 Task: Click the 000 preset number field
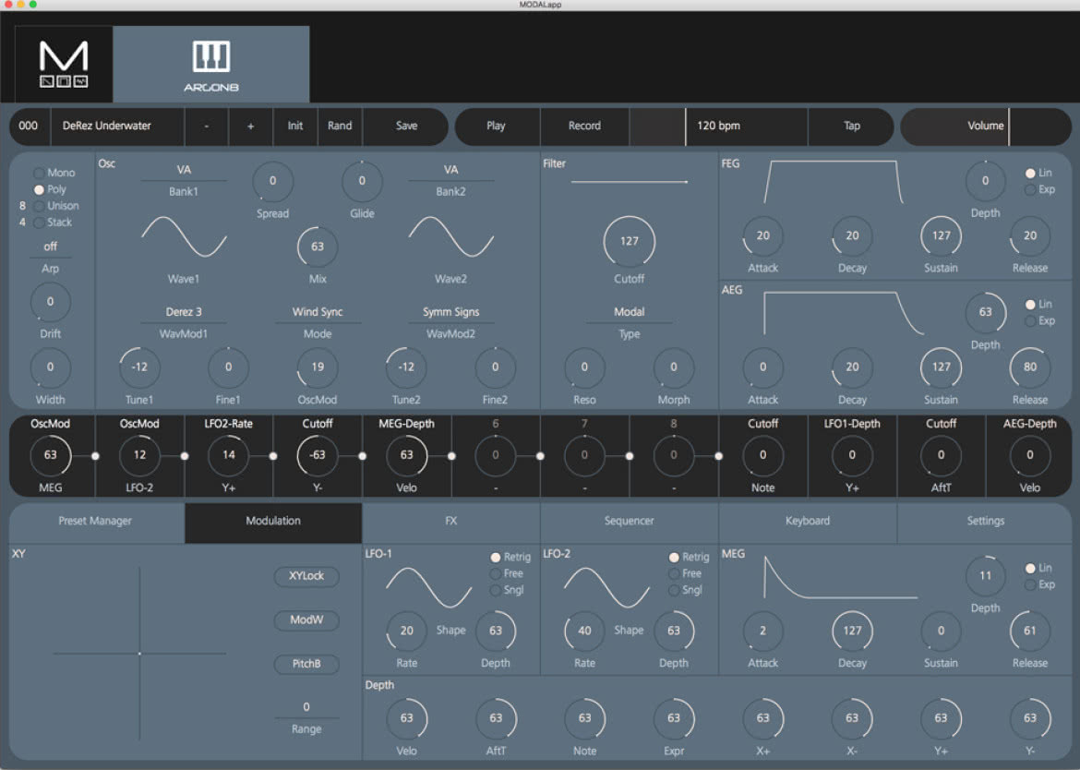click(29, 126)
